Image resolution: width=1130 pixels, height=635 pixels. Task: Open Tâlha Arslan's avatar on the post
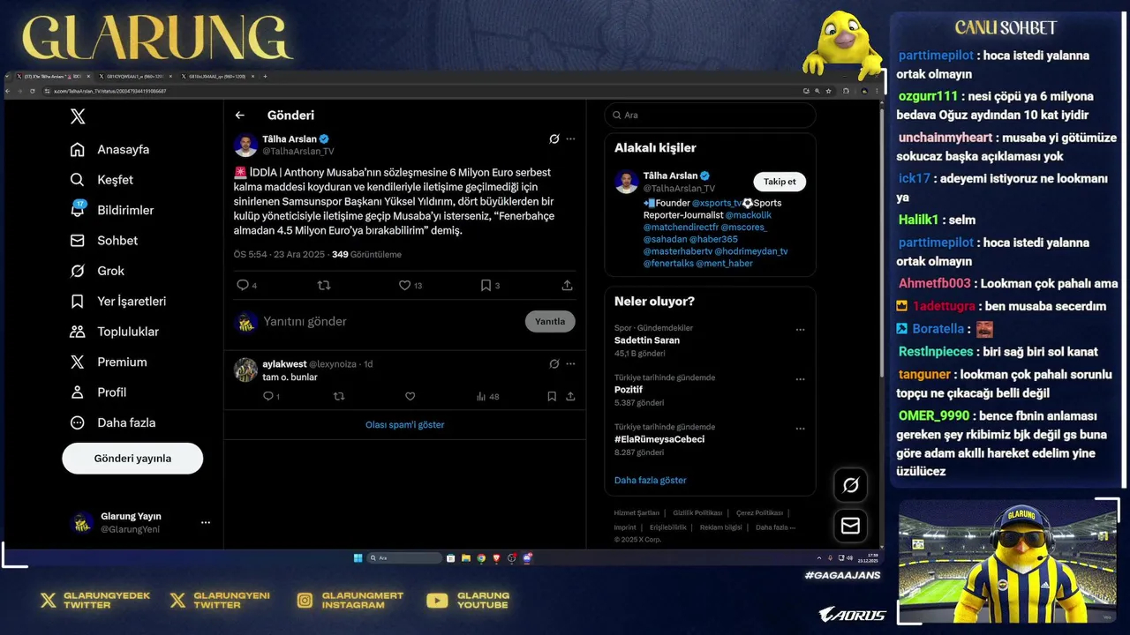tap(245, 146)
